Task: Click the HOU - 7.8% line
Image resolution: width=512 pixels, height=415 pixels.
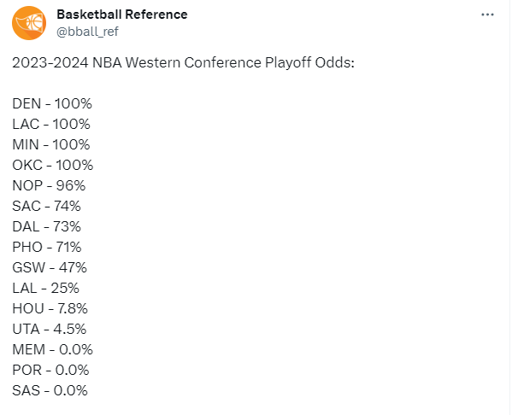Action: (x=50, y=308)
